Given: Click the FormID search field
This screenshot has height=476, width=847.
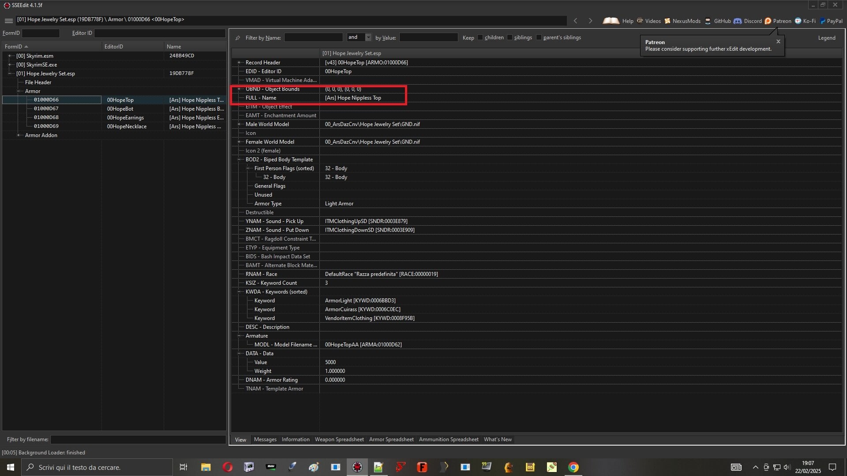Looking at the screenshot, I should point(41,33).
